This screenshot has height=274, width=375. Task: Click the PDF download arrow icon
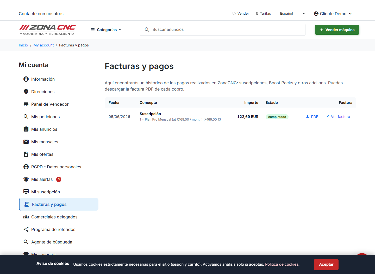point(308,116)
